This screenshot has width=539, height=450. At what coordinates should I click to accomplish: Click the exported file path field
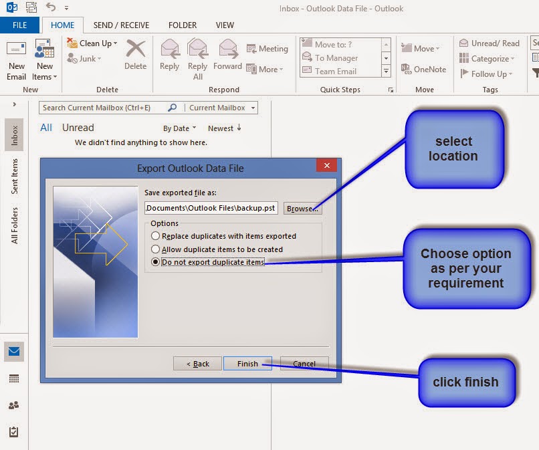point(211,208)
